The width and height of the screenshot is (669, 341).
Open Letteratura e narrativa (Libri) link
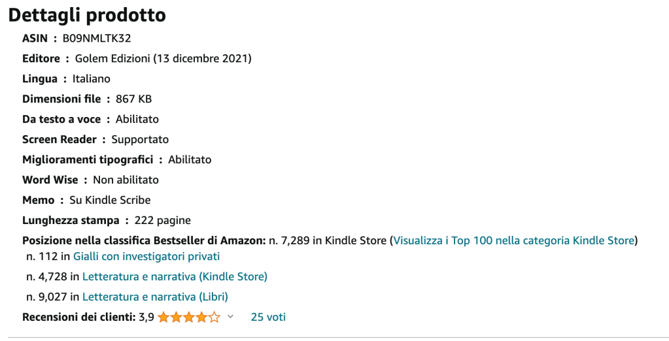click(155, 297)
